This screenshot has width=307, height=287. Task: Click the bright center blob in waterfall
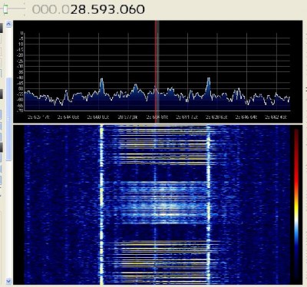167,209
